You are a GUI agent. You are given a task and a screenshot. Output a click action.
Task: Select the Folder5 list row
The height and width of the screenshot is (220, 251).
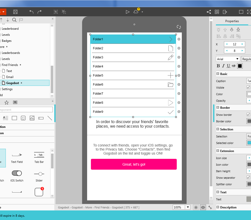pos(133,76)
